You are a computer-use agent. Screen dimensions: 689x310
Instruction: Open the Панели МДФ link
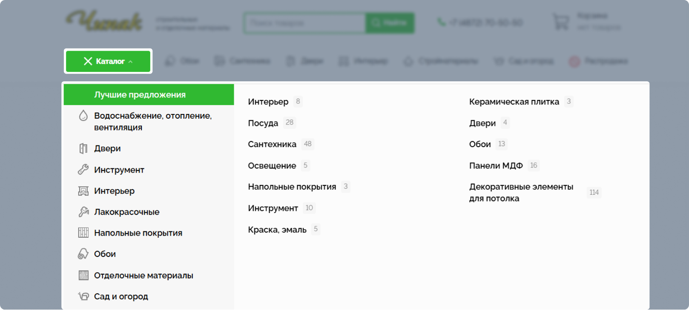click(x=496, y=165)
